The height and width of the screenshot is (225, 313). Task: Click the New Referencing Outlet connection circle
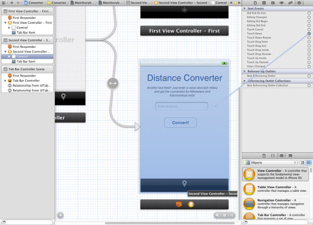click(309, 76)
